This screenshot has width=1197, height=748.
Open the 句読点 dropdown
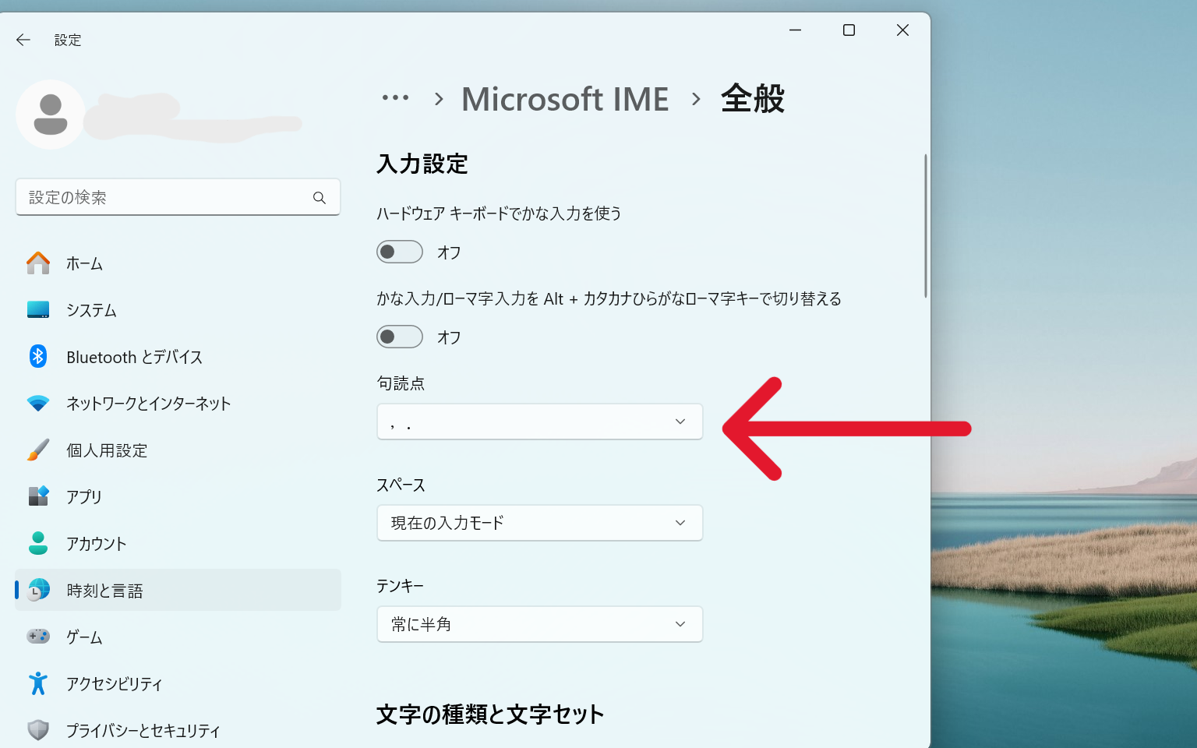(x=540, y=422)
